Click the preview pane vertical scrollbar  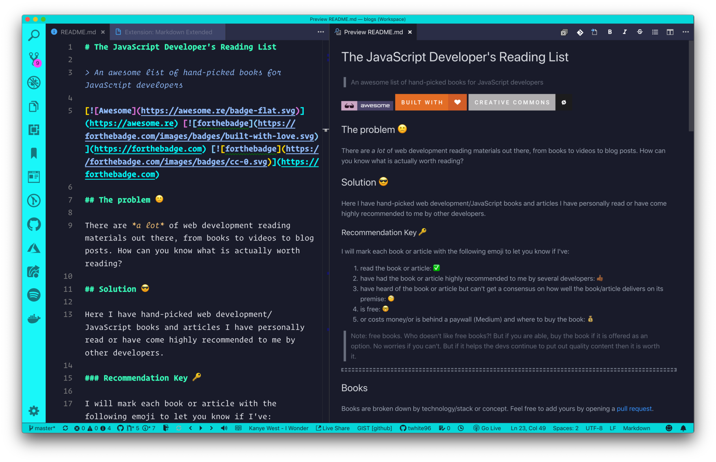pos(691,87)
